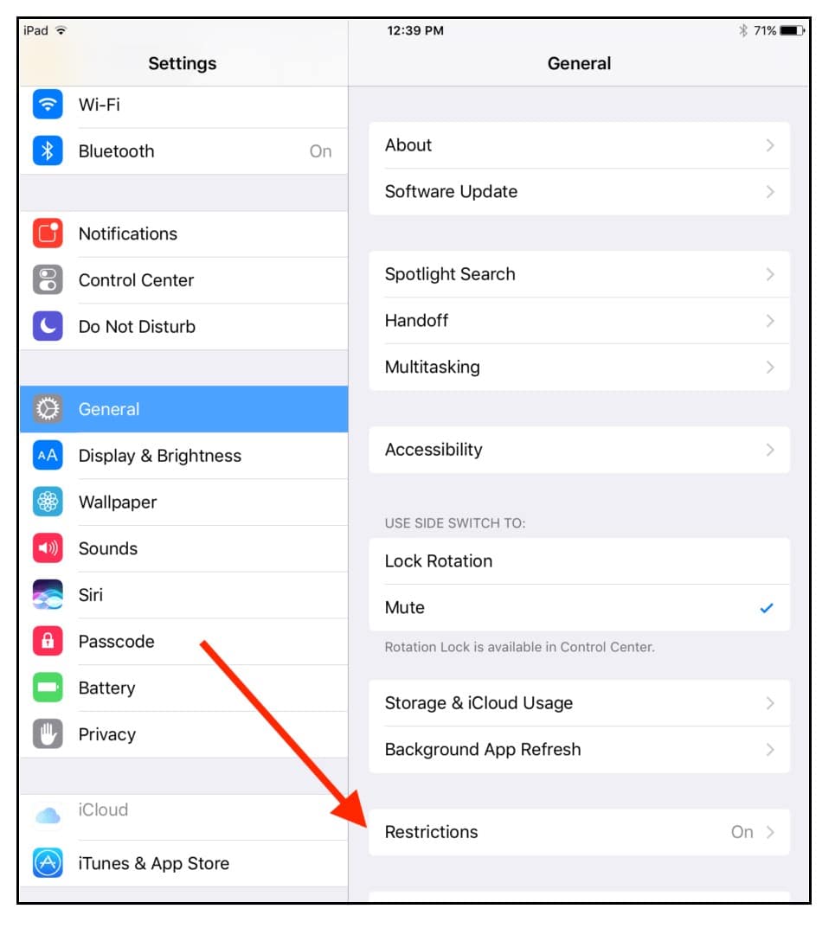The width and height of the screenshot is (835, 928).
Task: Open Storage & iCloud Usage
Action: tap(579, 703)
